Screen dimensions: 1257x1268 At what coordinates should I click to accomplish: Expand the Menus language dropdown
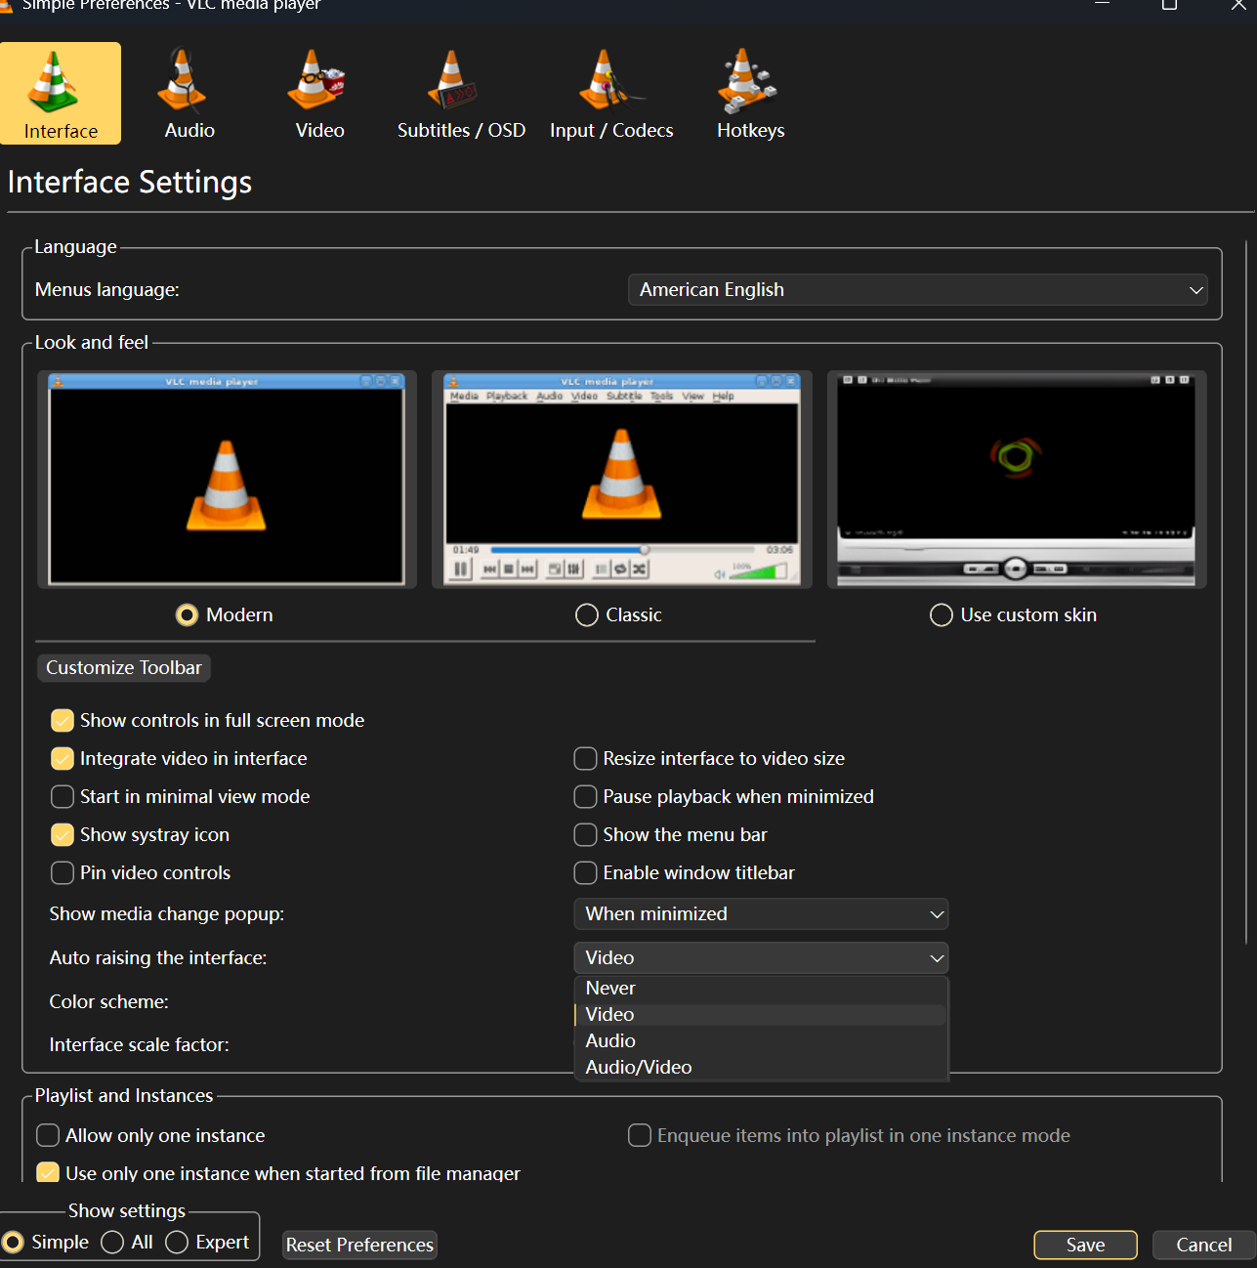916,290
